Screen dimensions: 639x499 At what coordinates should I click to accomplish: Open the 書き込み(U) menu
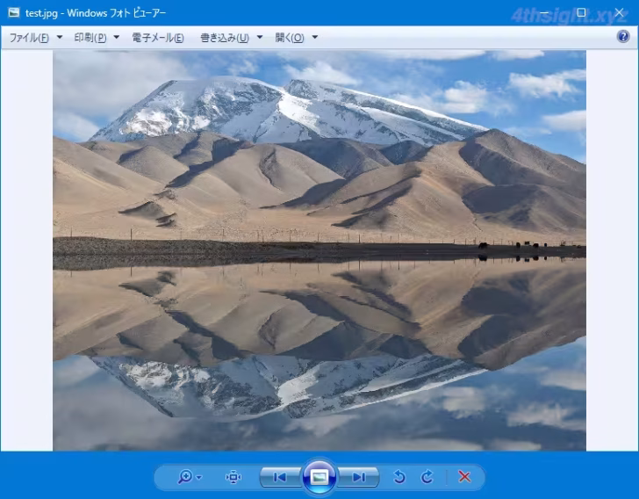(x=225, y=38)
